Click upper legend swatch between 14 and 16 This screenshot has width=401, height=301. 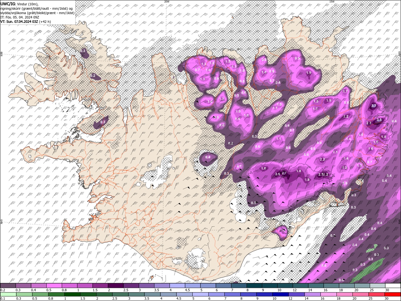pos(315,286)
